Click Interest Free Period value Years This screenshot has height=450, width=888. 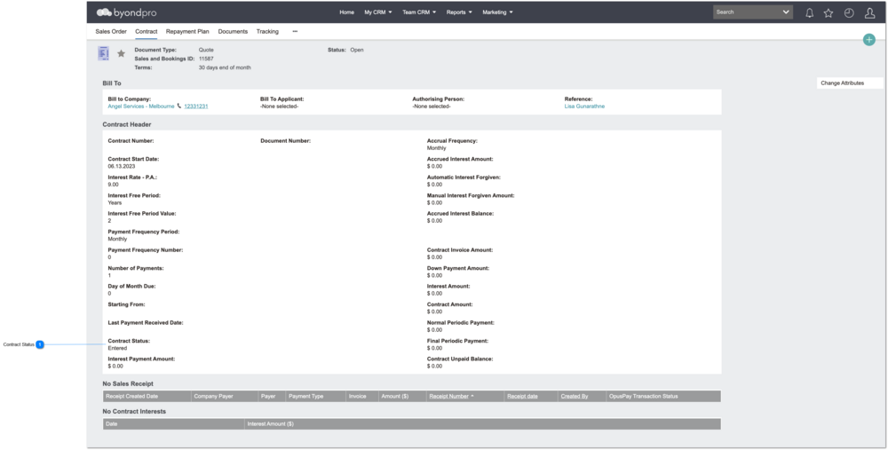tap(115, 202)
